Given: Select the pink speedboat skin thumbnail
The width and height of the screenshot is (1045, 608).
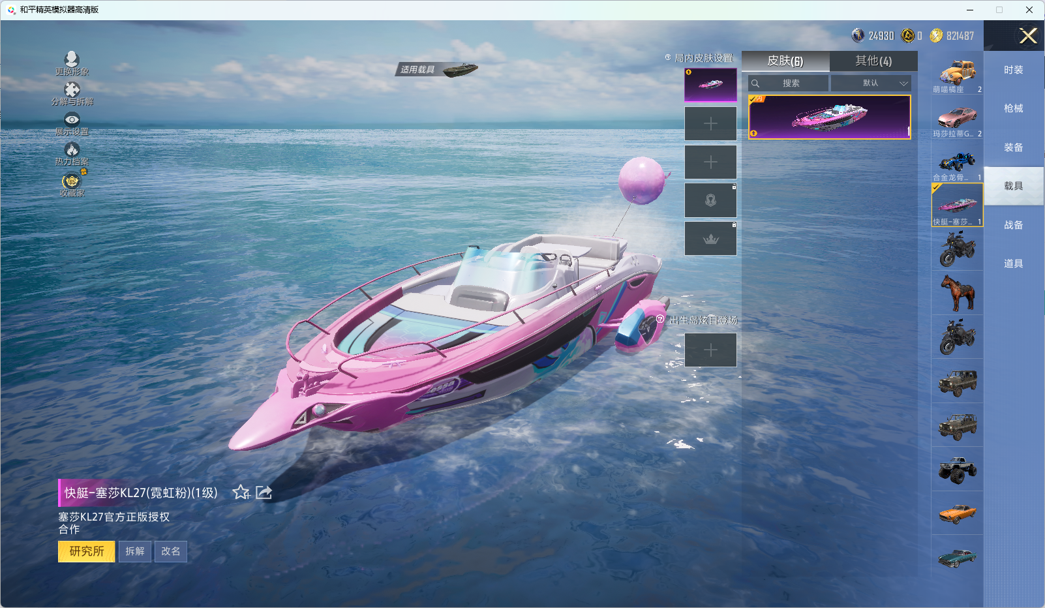Looking at the screenshot, I should click(x=829, y=117).
